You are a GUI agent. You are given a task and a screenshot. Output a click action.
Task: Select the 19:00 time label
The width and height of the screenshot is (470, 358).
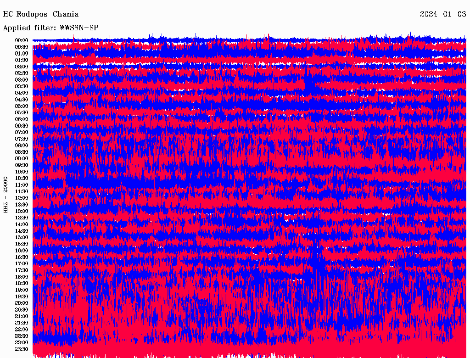[x=22, y=290]
